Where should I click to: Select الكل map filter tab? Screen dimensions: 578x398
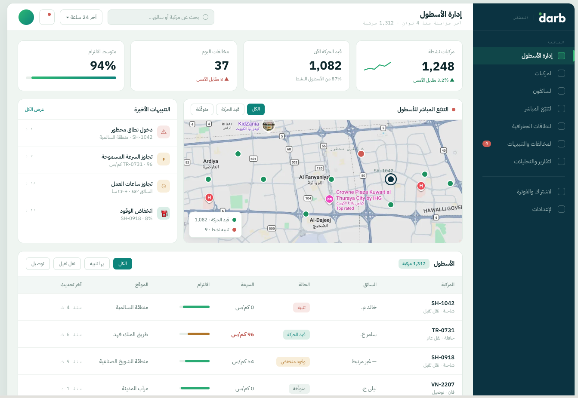click(256, 109)
